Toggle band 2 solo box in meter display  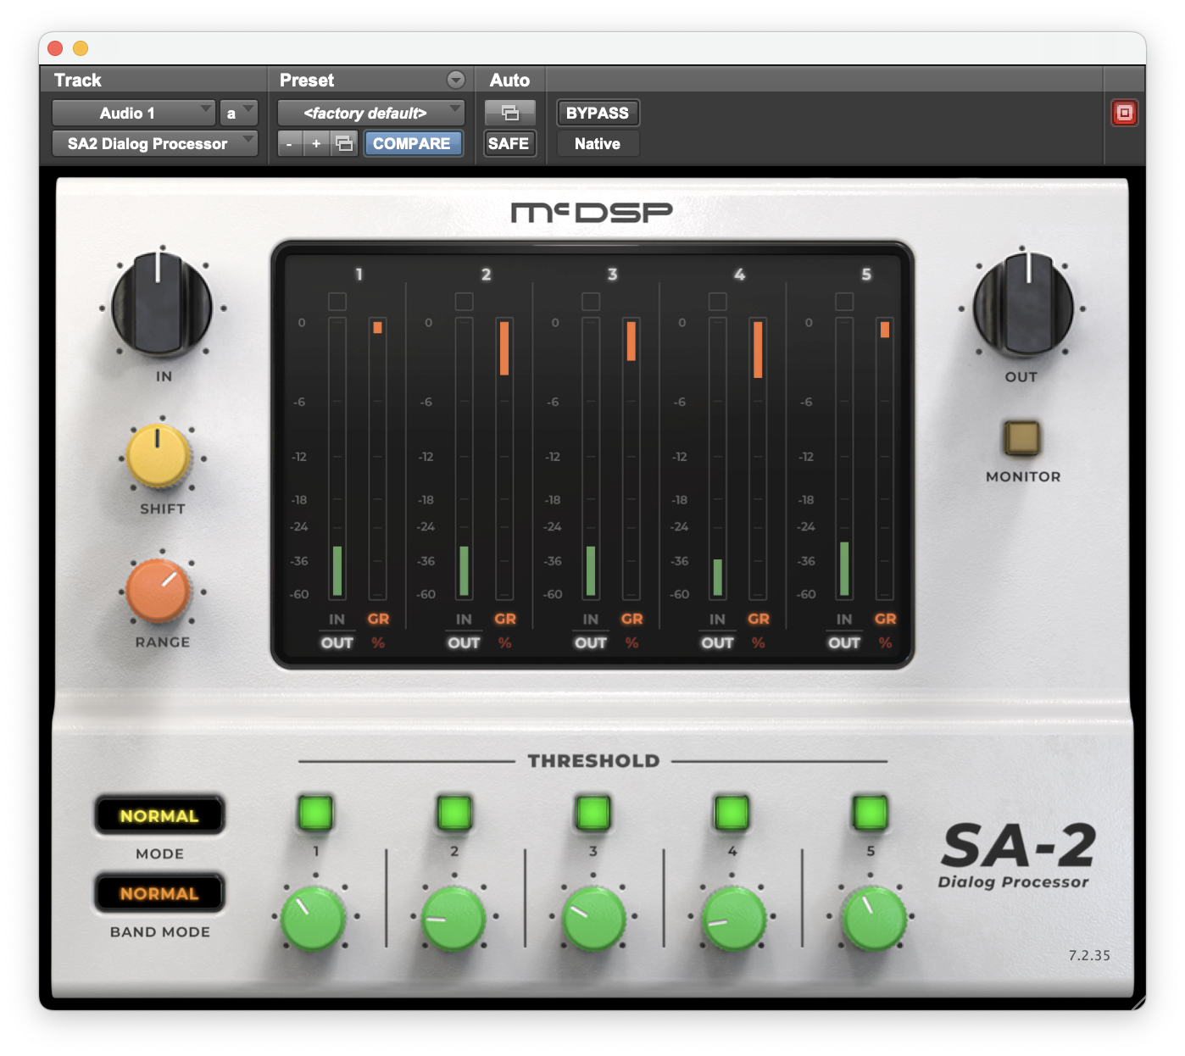(x=464, y=302)
